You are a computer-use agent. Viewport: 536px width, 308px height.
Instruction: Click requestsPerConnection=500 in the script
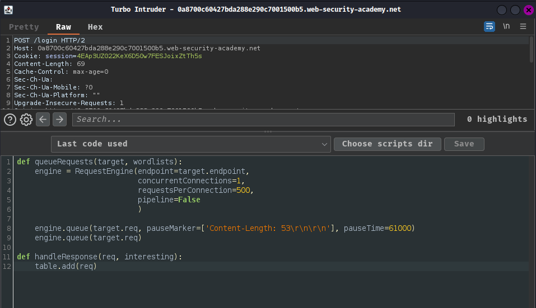pyautogui.click(x=195, y=190)
